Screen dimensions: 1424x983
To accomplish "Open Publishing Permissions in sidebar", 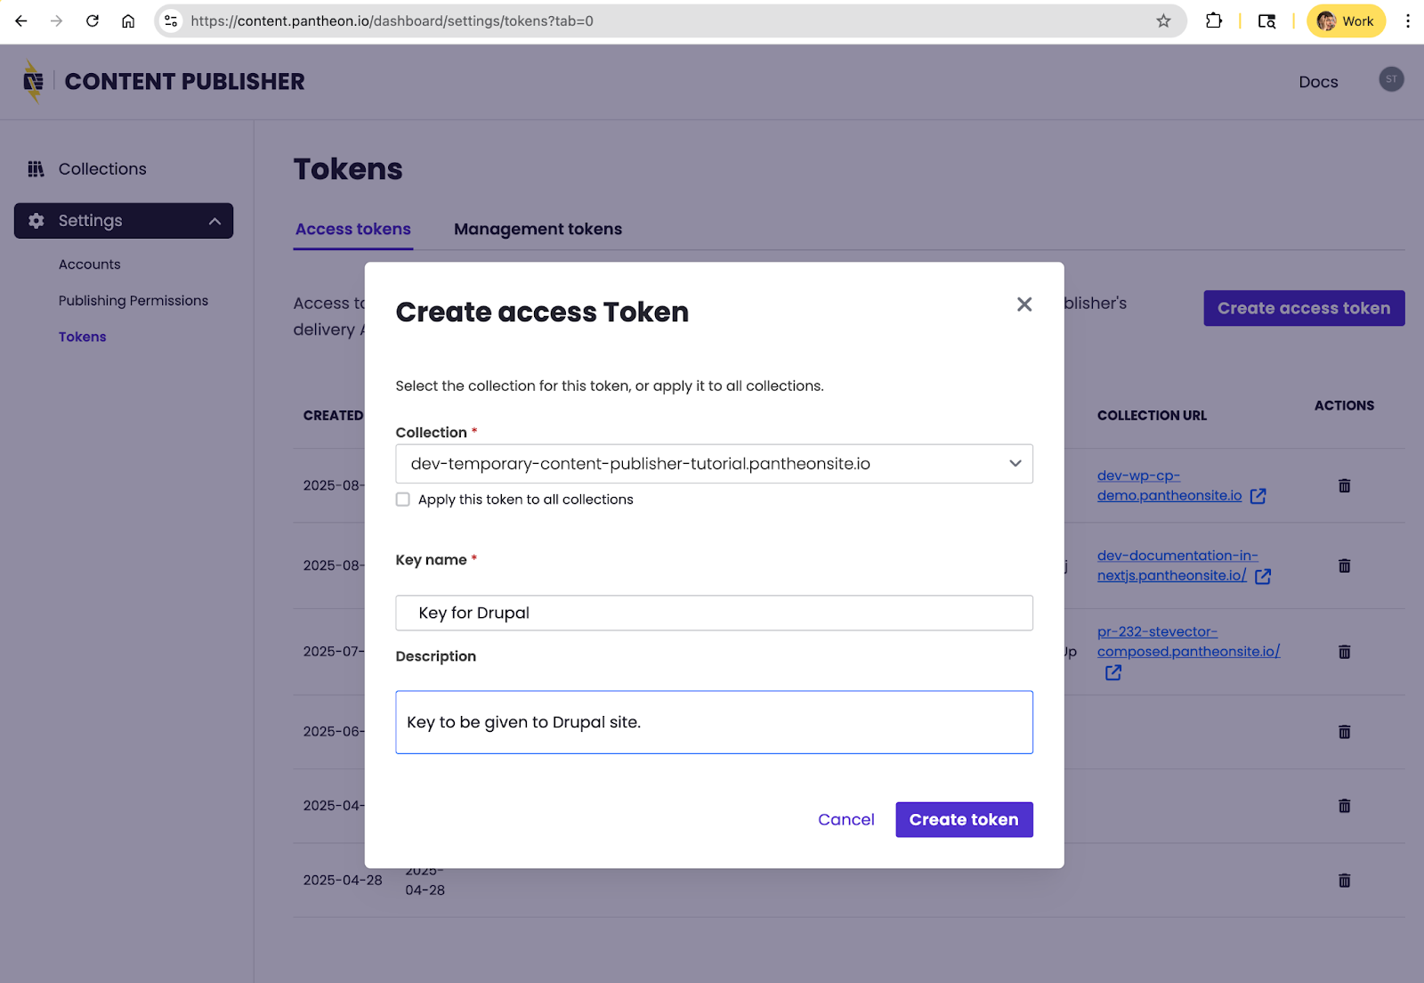I will pyautogui.click(x=133, y=301).
